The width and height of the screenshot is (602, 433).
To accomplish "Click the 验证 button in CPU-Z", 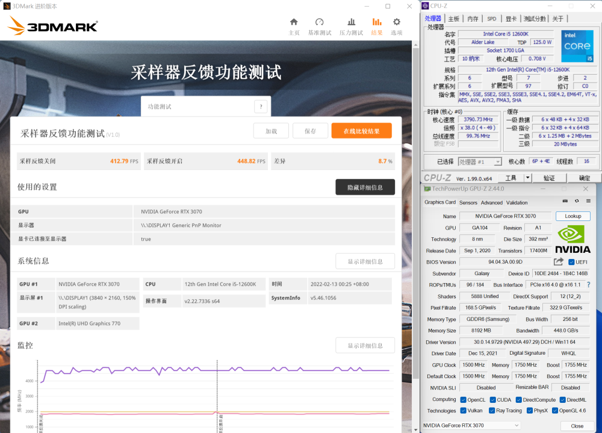I will pos(549,178).
